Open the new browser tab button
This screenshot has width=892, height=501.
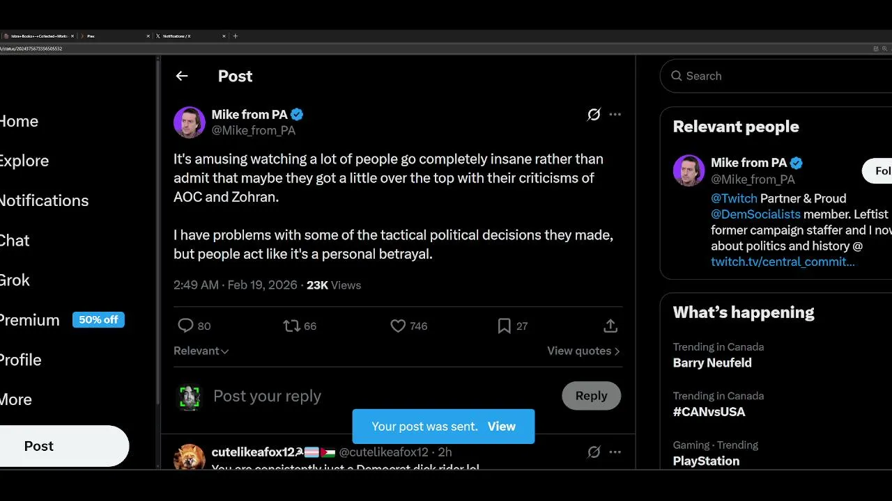coord(236,36)
